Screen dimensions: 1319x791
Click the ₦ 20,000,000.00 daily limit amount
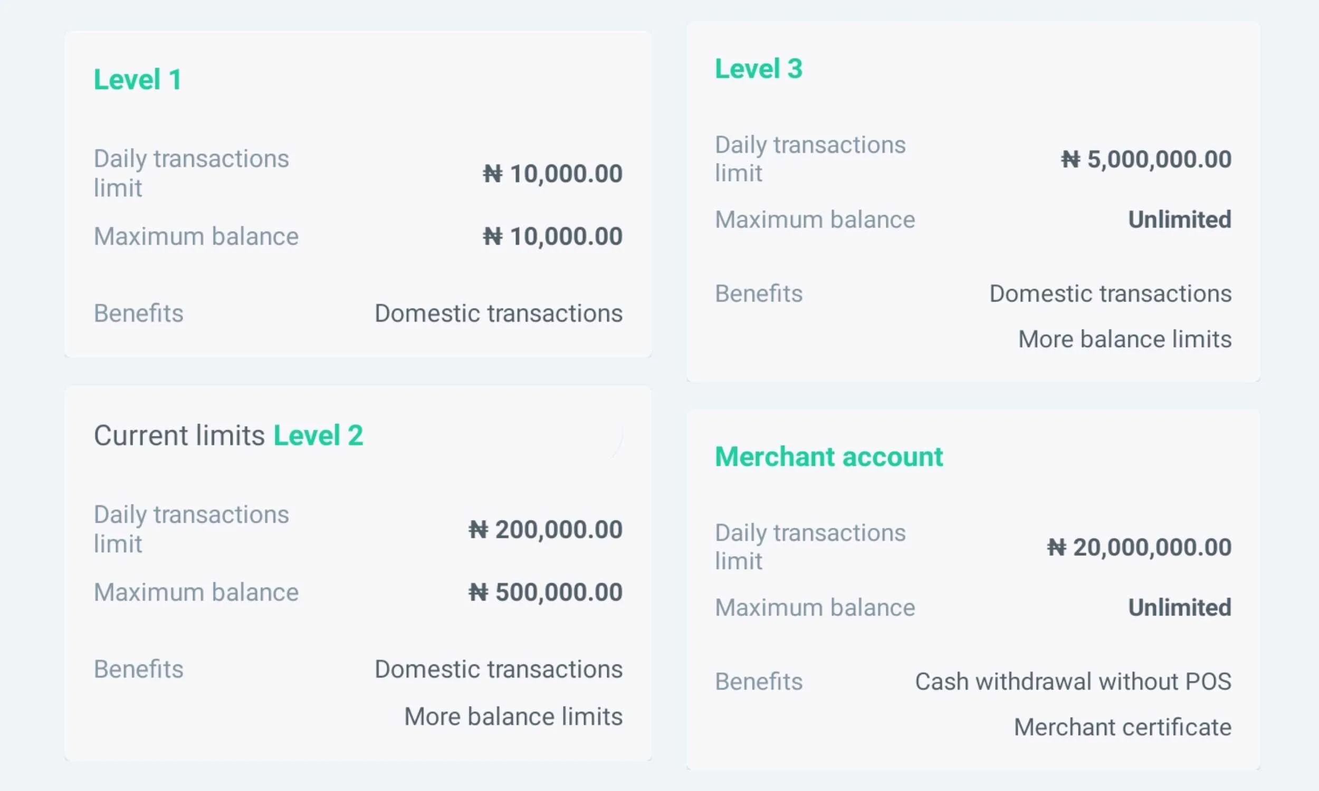coord(1139,547)
